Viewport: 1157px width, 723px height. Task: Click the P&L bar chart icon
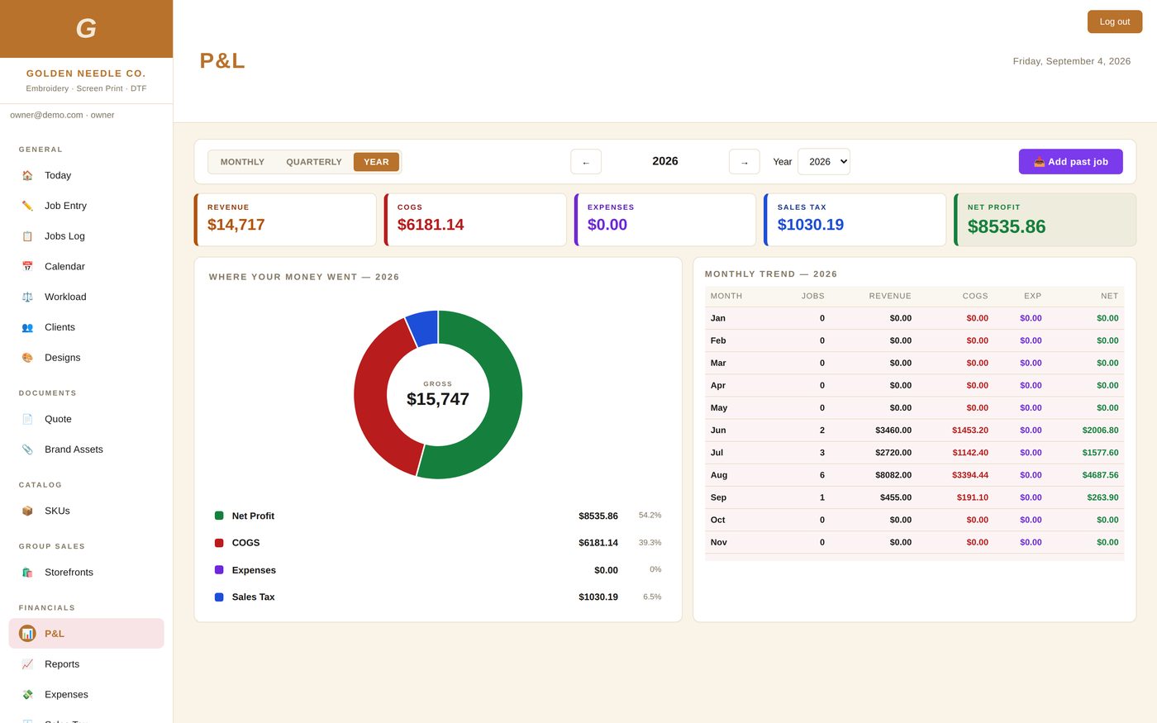pyautogui.click(x=27, y=634)
